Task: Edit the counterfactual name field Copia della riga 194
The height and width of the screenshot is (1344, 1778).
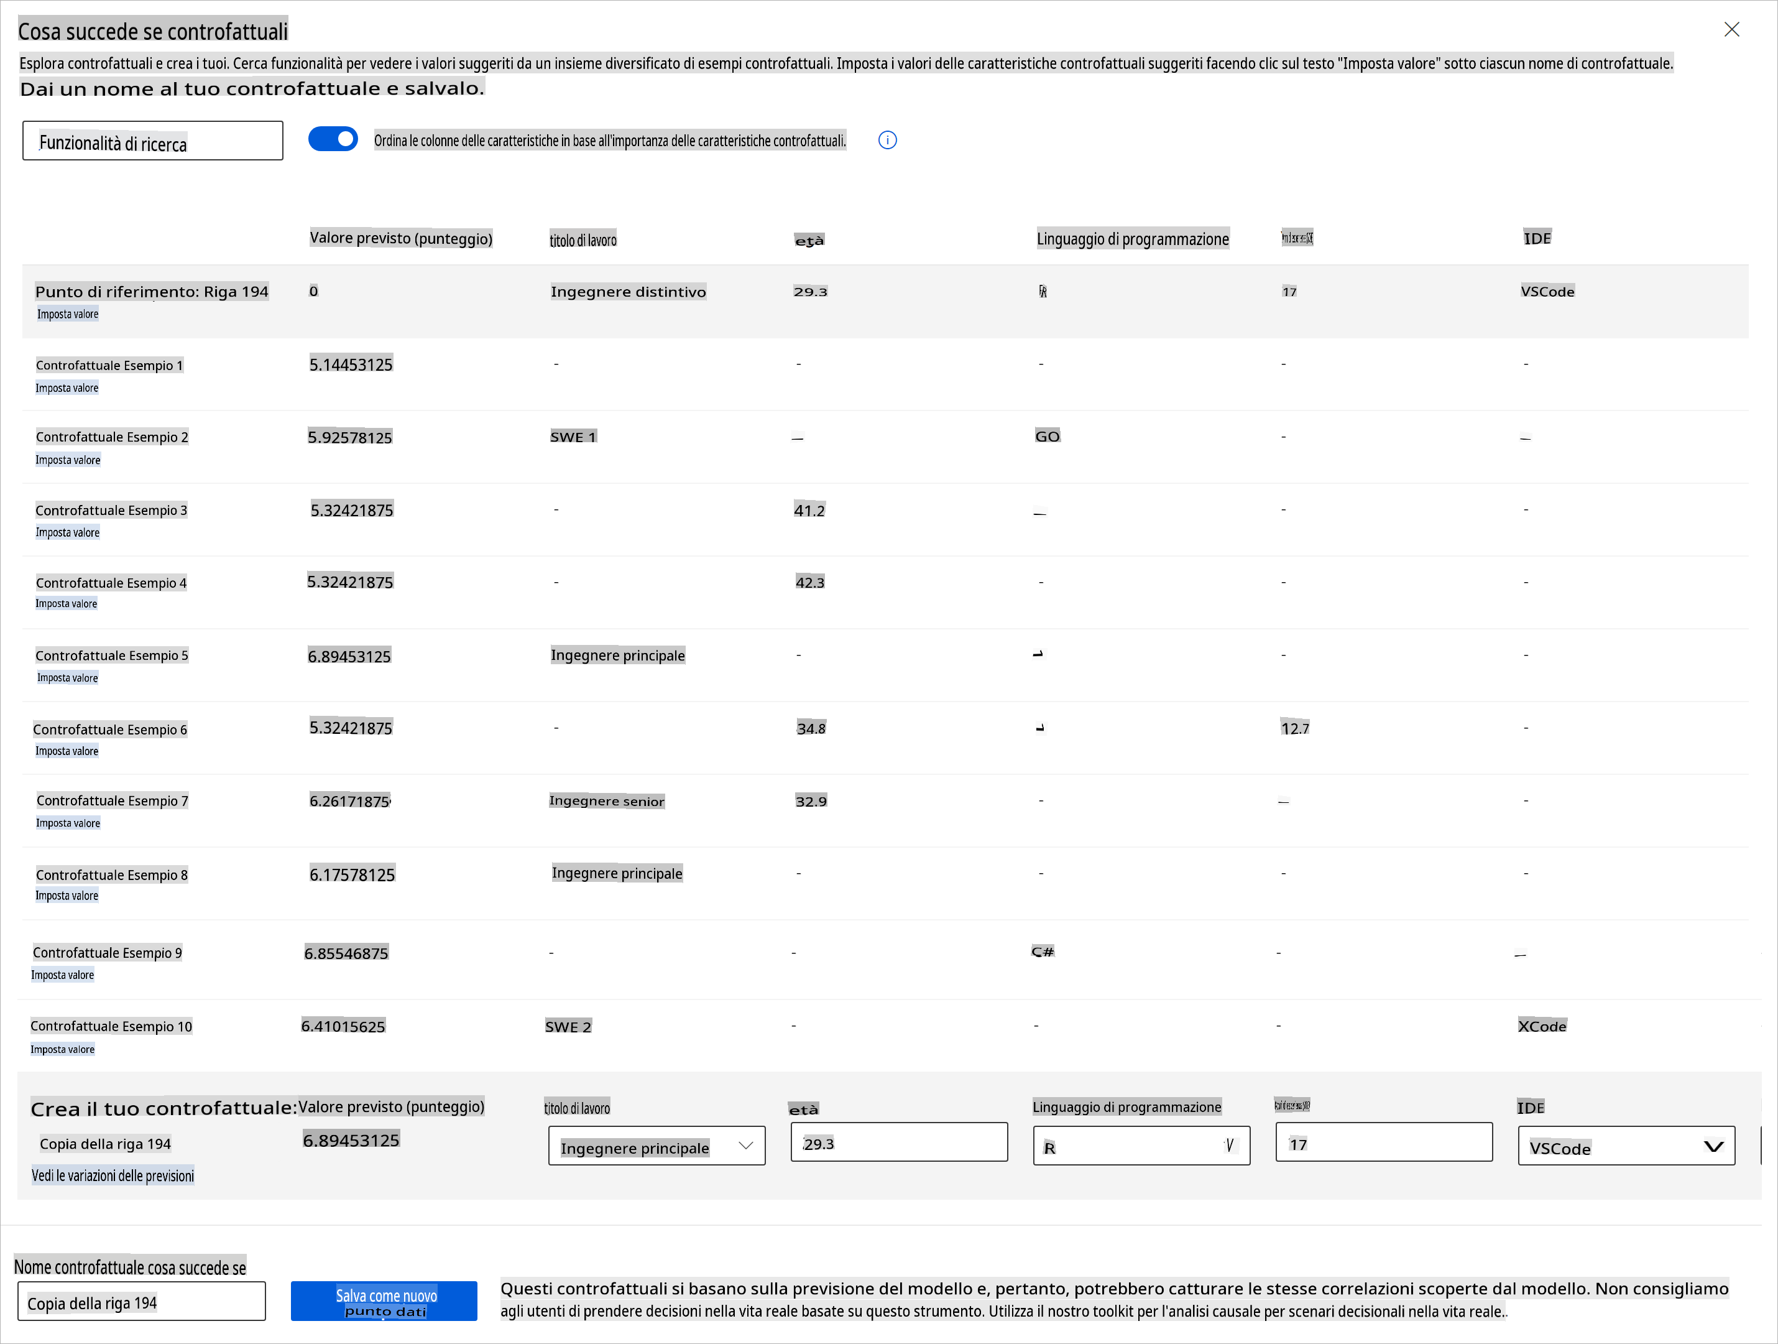Action: [x=142, y=1301]
